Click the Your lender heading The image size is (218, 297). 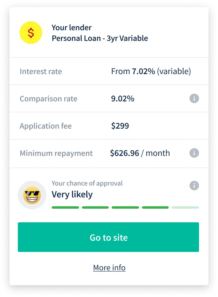[x=72, y=28]
